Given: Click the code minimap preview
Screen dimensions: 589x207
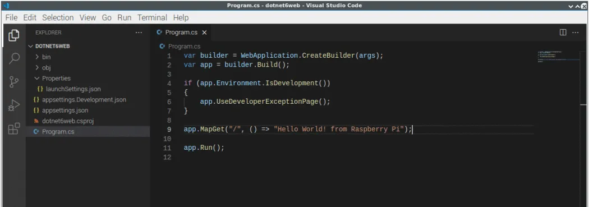Looking at the screenshot, I should (558, 56).
